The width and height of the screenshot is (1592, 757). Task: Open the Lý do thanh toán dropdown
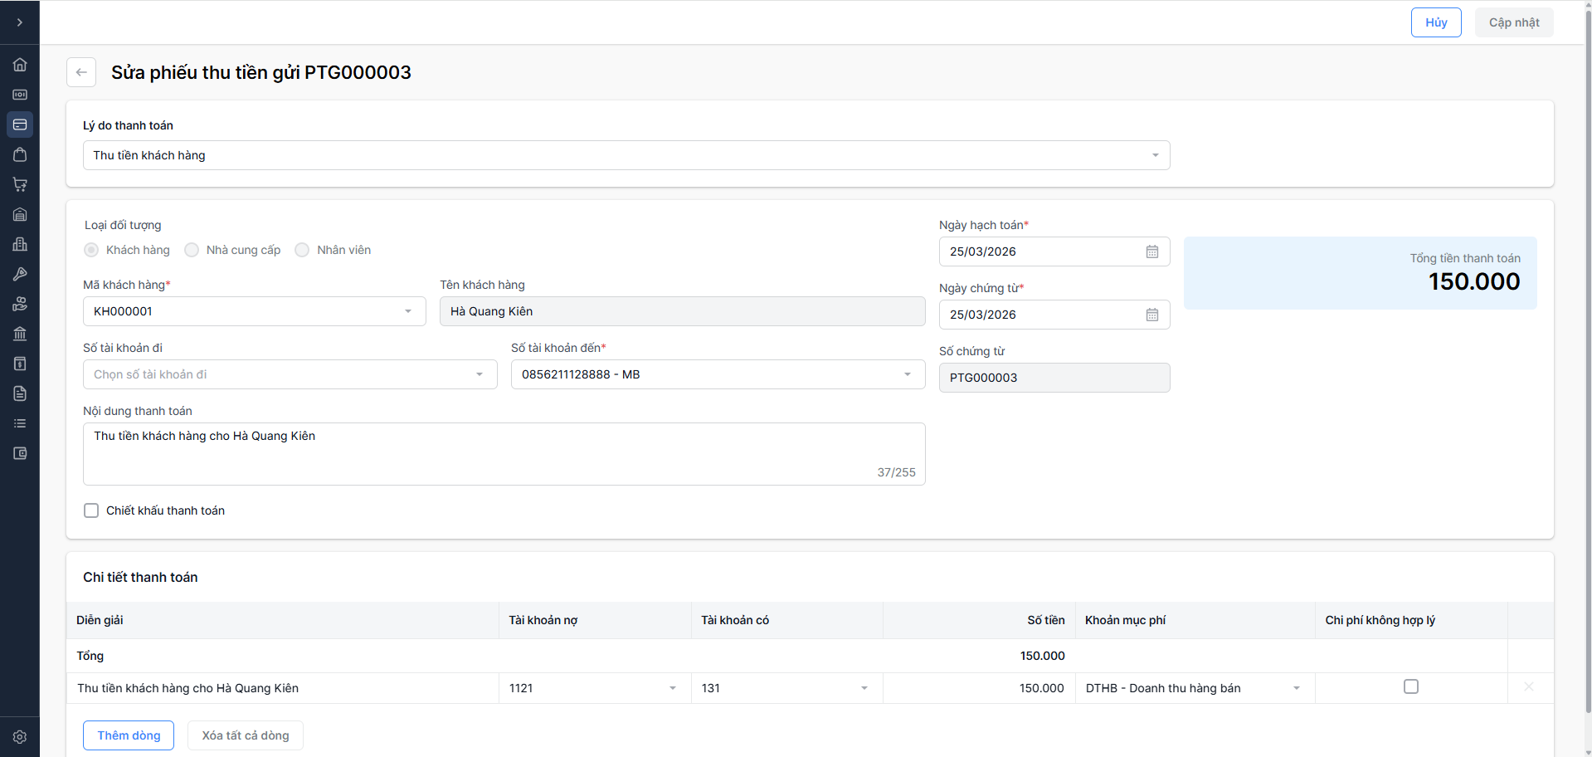point(626,155)
